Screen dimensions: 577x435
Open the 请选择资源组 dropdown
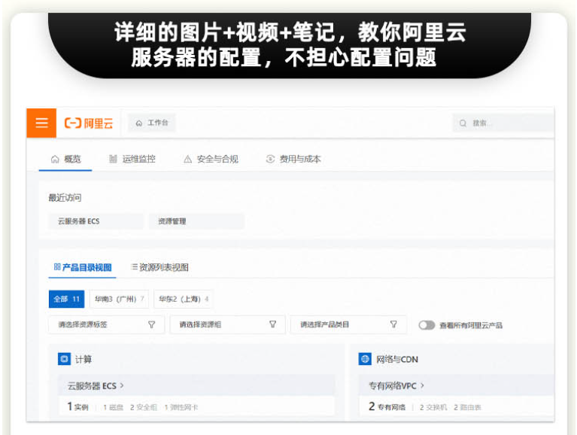[x=227, y=324]
